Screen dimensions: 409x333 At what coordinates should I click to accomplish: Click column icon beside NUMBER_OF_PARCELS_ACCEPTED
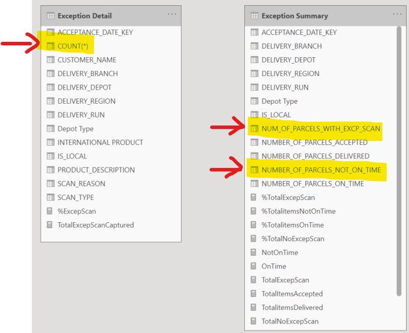[x=254, y=142]
